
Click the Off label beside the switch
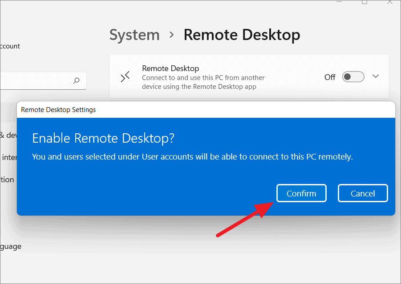pos(329,77)
